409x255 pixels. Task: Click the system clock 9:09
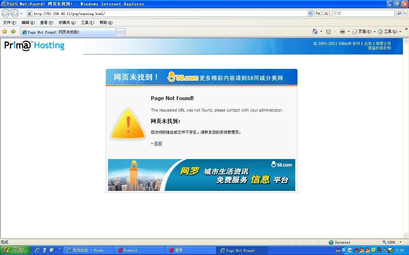400,251
